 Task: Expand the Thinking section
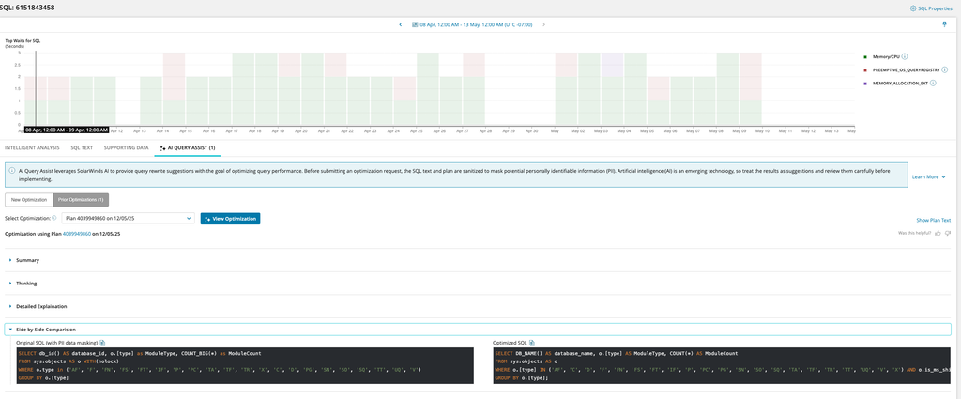(28, 283)
